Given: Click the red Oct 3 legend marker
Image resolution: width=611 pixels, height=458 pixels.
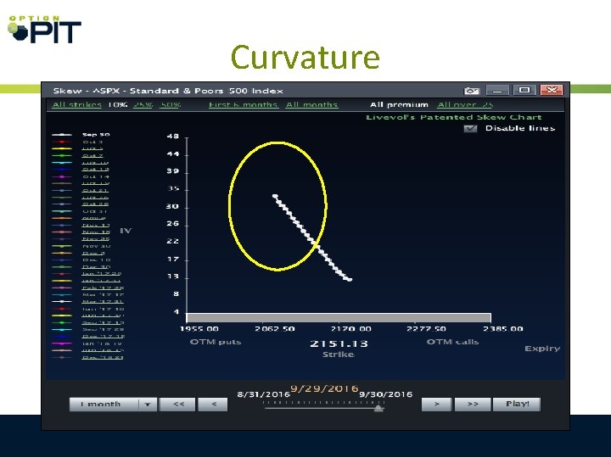Looking at the screenshot, I should (x=62, y=142).
